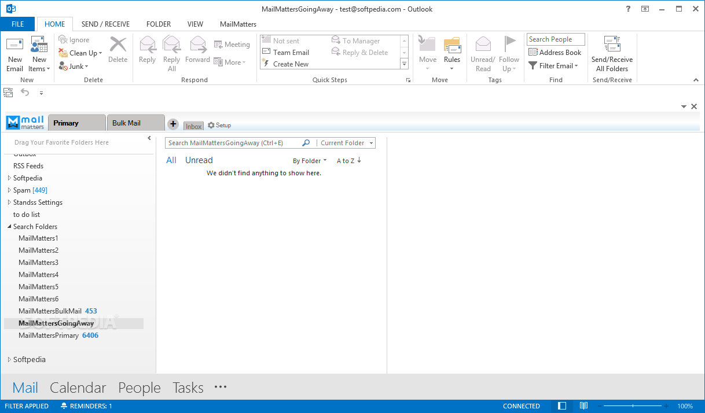The height and width of the screenshot is (413, 705).
Task: Expand the Quick Steps gallery
Action: [x=404, y=64]
